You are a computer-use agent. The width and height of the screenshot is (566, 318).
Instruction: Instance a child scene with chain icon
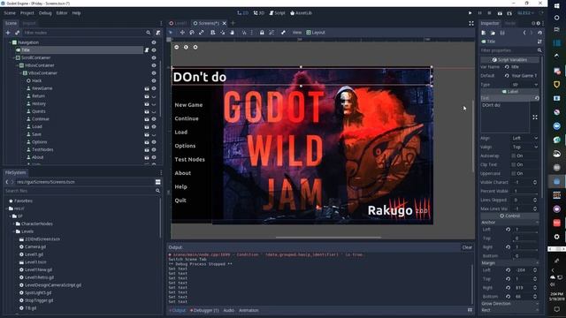[x=17, y=33]
